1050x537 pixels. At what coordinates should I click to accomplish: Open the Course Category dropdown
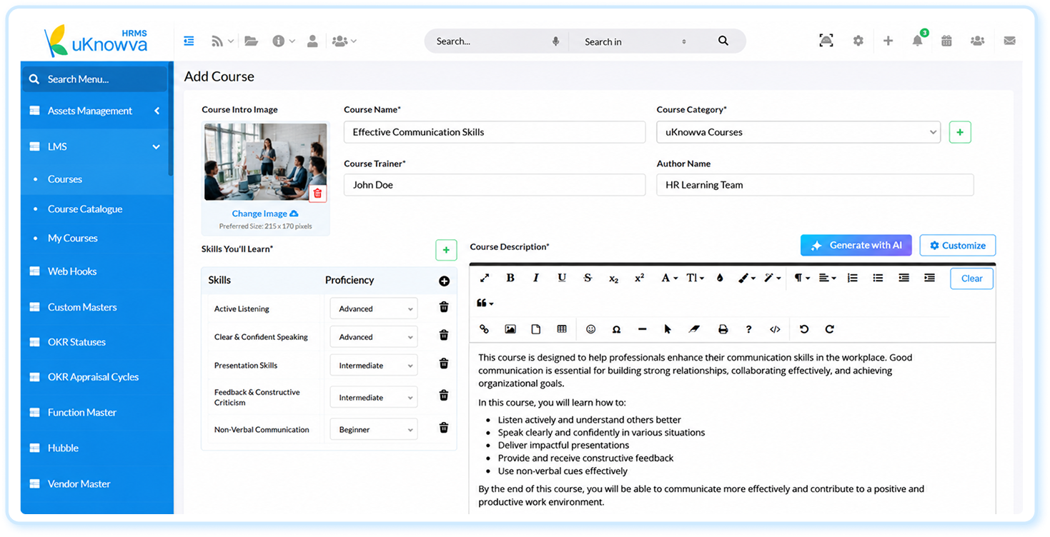(x=798, y=132)
